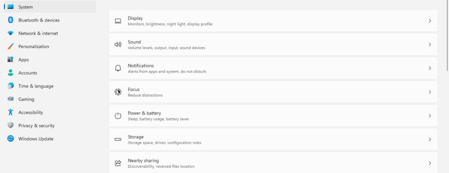The height and width of the screenshot is (173, 449).
Task: Click the Notifications bell icon
Action: click(x=118, y=68)
